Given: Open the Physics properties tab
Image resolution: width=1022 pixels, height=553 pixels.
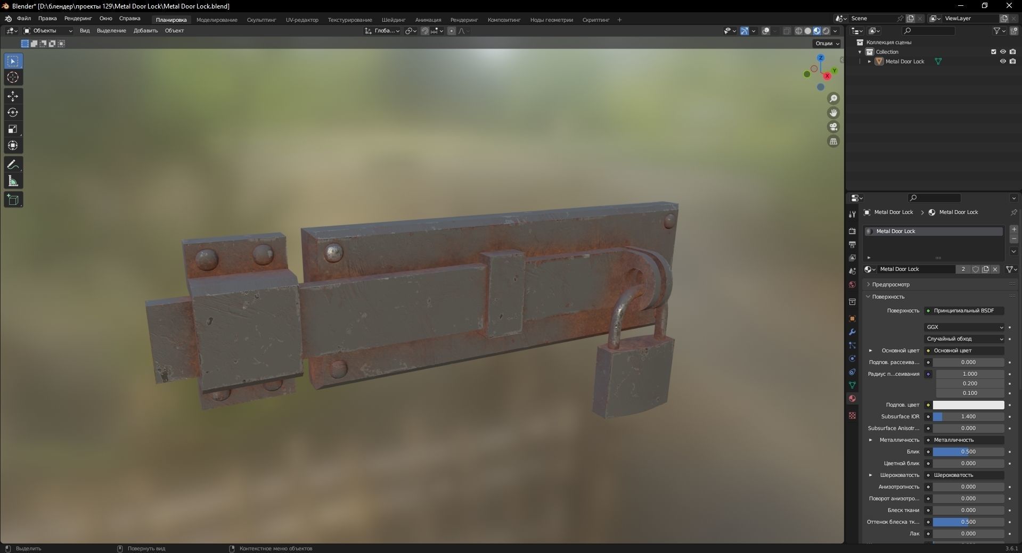Looking at the screenshot, I should 852,358.
